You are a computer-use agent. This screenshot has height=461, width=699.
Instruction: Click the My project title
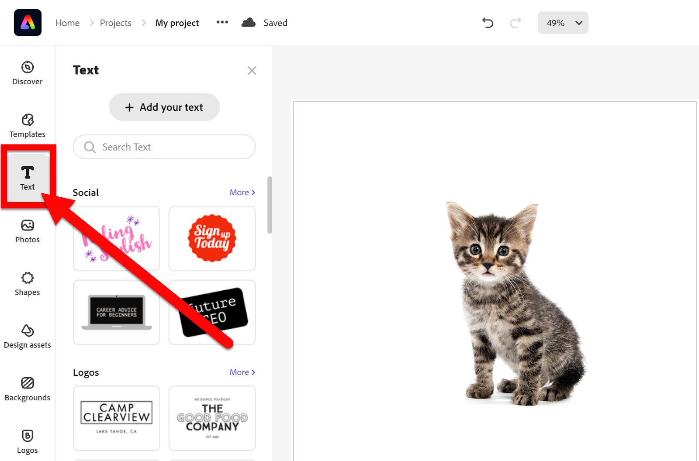coord(177,23)
